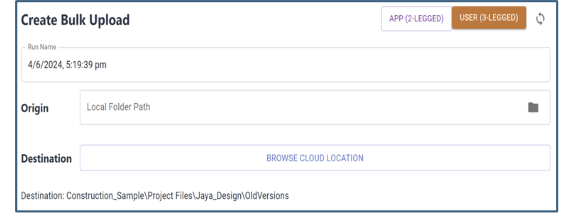Focus the Local Folder Path field
Screen dimensions: 577x219
pyautogui.click(x=315, y=107)
